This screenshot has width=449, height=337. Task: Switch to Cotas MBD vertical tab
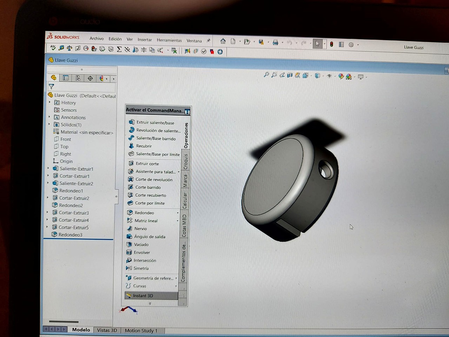[x=184, y=226]
